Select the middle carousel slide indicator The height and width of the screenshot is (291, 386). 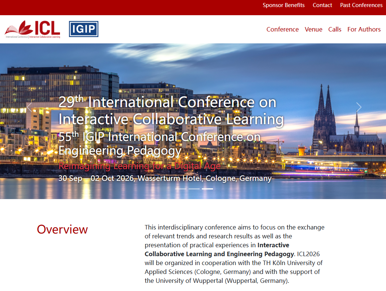pyautogui.click(x=194, y=189)
